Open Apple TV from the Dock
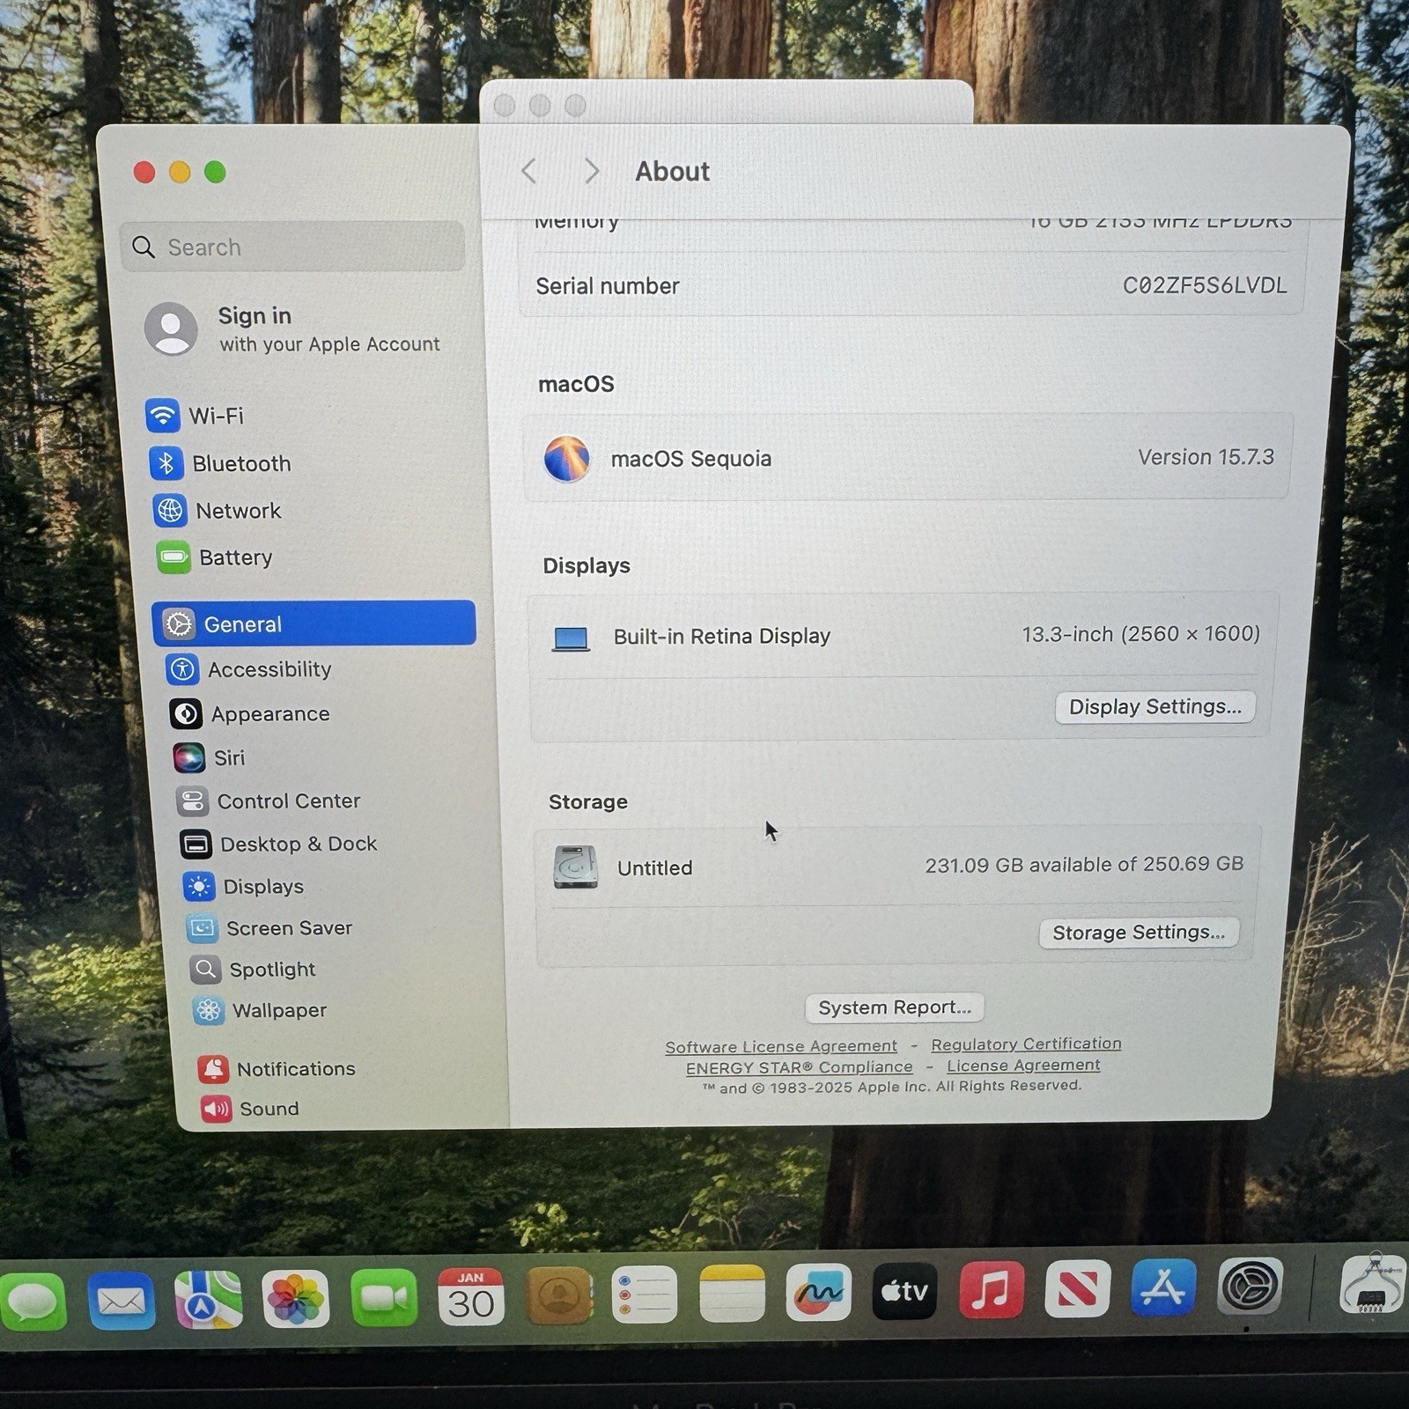Viewport: 1409px width, 1409px height. pyautogui.click(x=904, y=1291)
